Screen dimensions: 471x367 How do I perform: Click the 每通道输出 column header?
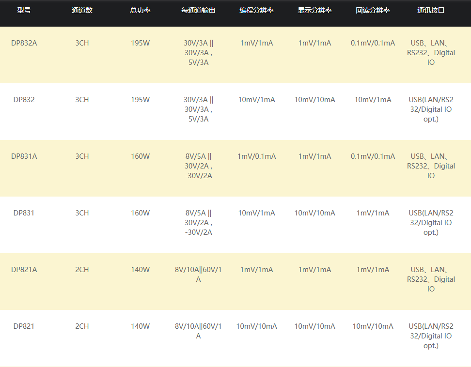click(198, 10)
